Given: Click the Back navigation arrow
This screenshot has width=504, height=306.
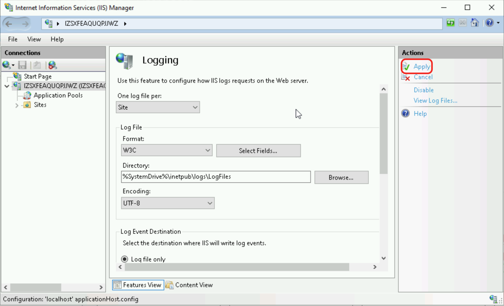Looking at the screenshot, I should (x=9, y=24).
